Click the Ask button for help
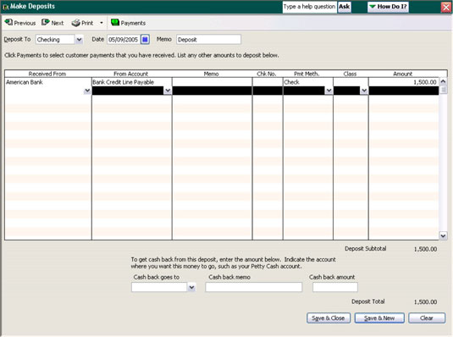Viewport: 453px width, 337px height. point(344,7)
